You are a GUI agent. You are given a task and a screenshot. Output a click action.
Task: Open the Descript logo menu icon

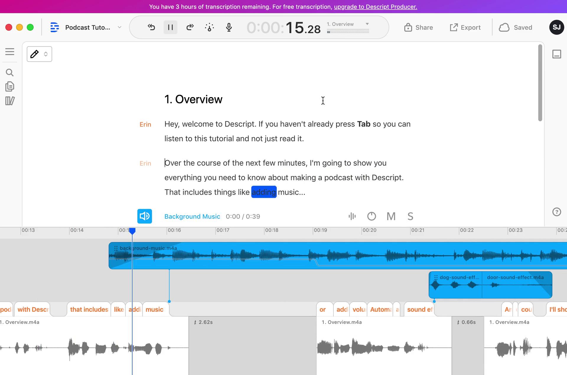(x=55, y=27)
